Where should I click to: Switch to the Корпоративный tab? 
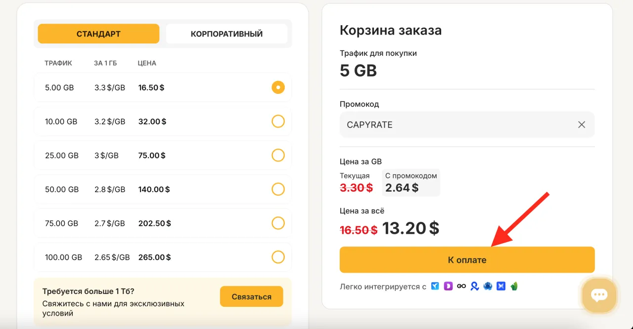tap(226, 34)
